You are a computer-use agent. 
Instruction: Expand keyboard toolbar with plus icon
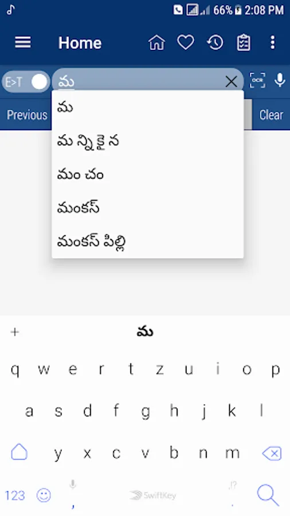click(x=14, y=332)
